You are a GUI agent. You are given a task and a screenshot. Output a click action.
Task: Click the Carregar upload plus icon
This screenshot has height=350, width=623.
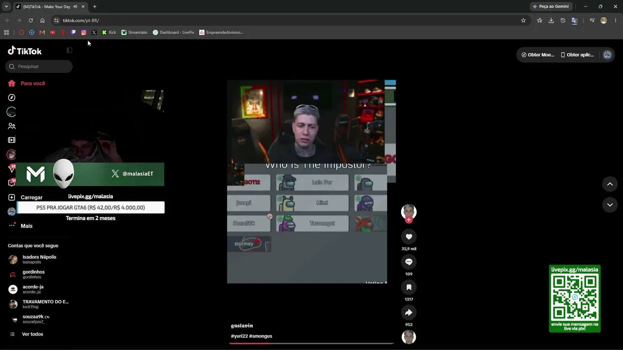point(12,197)
